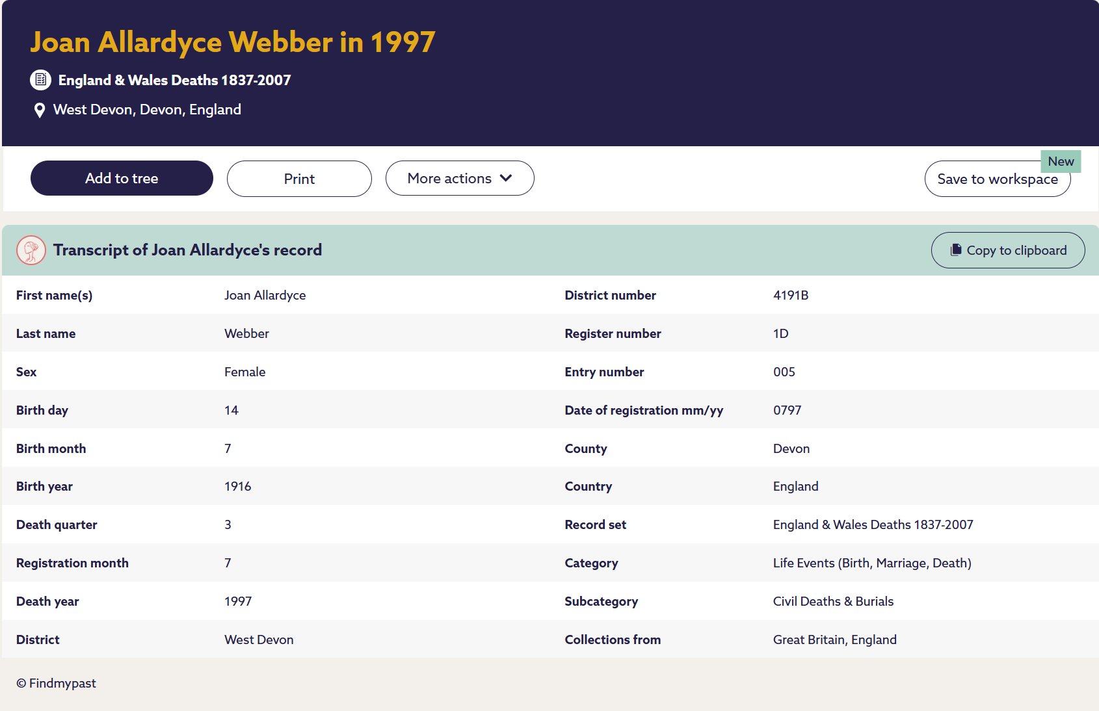Click the transcript portrait icon

click(x=31, y=250)
